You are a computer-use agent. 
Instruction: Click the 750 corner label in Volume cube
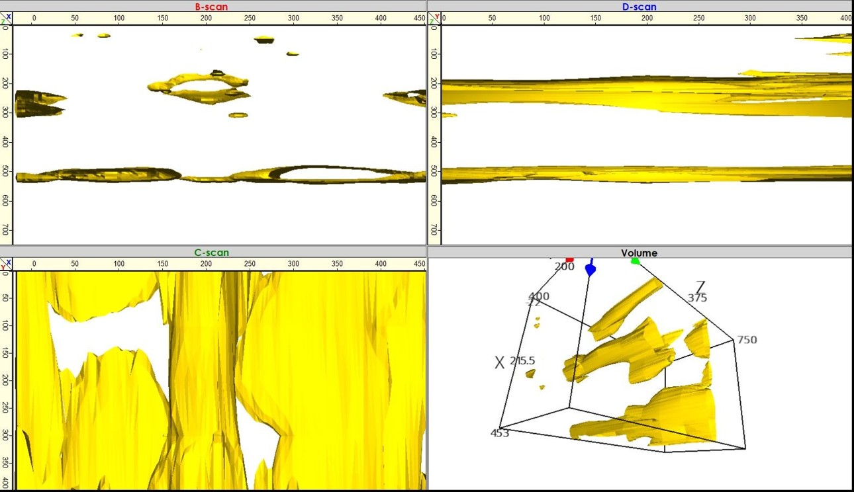click(747, 340)
